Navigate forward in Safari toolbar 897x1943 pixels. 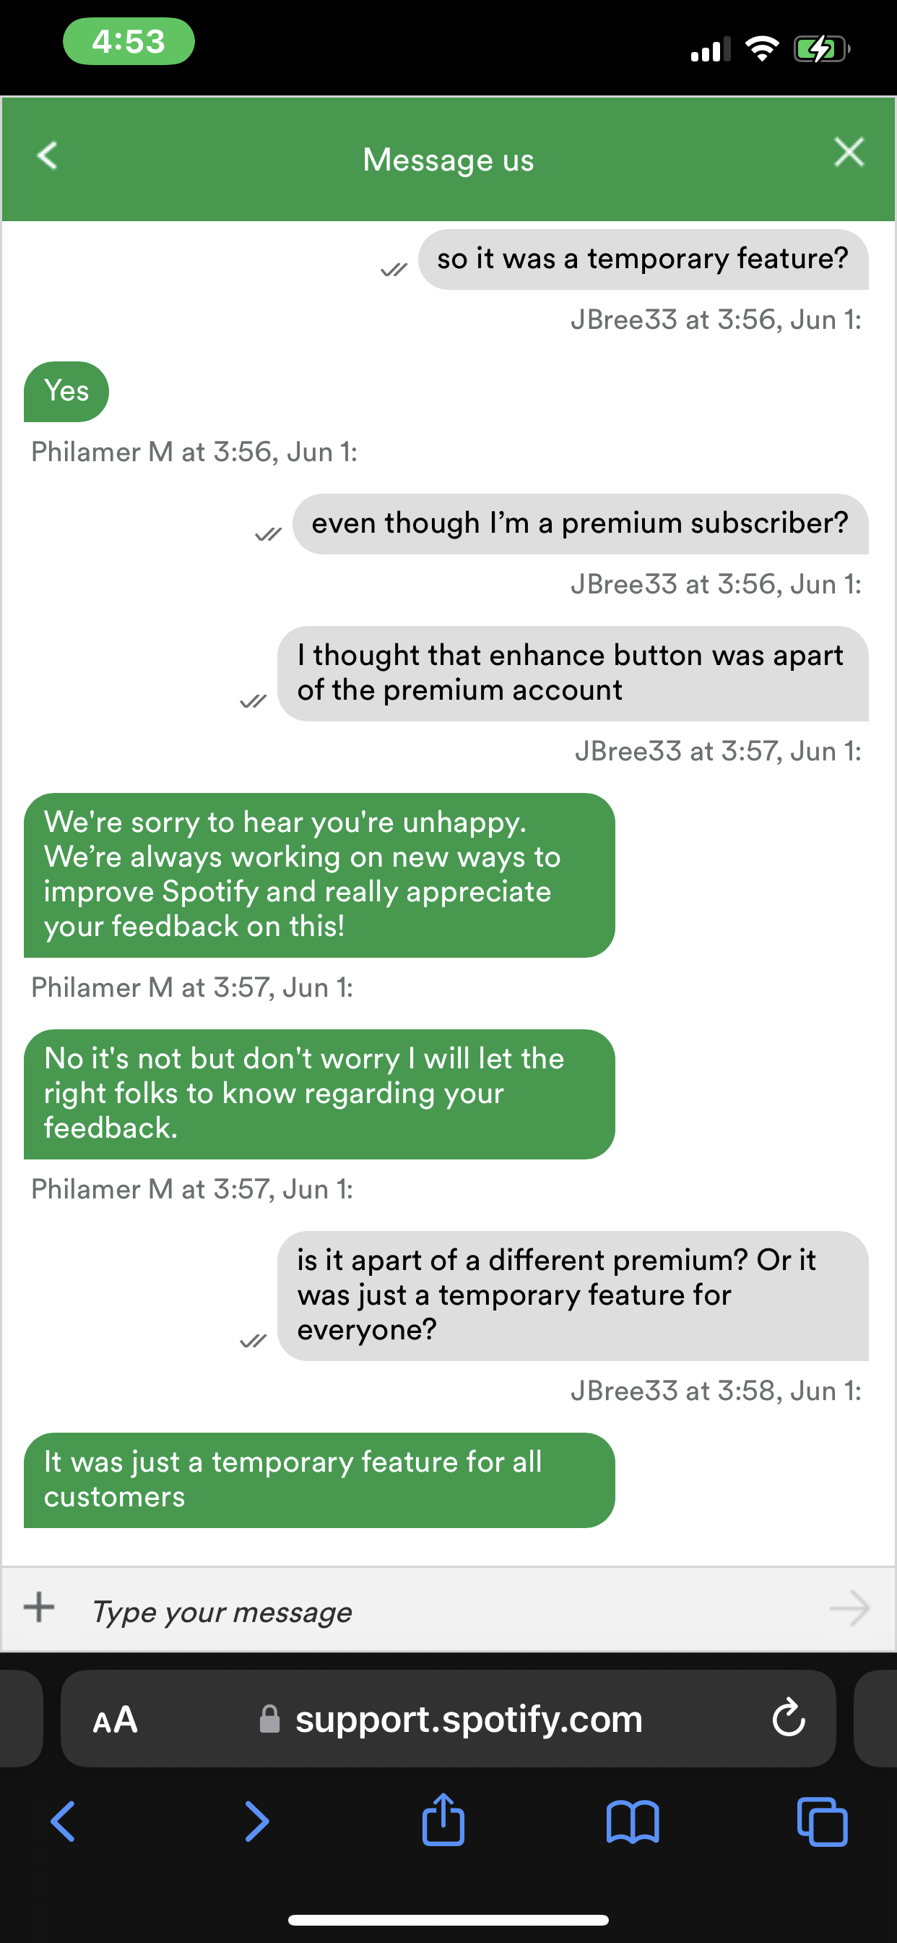pyautogui.click(x=256, y=1822)
